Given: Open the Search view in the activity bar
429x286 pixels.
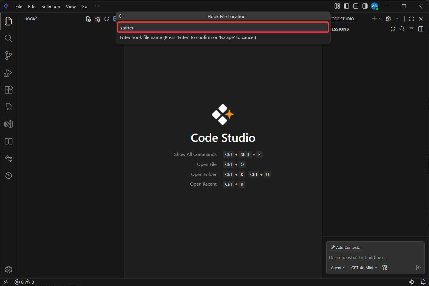Looking at the screenshot, I should (9, 38).
